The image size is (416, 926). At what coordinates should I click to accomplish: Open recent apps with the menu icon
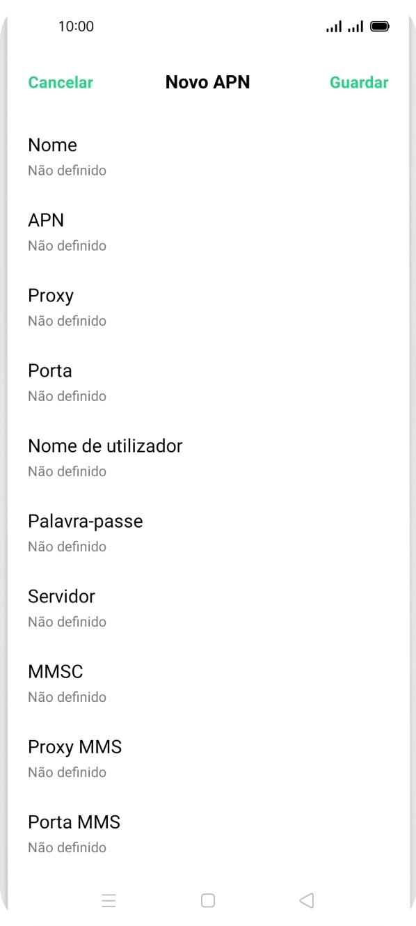click(109, 900)
